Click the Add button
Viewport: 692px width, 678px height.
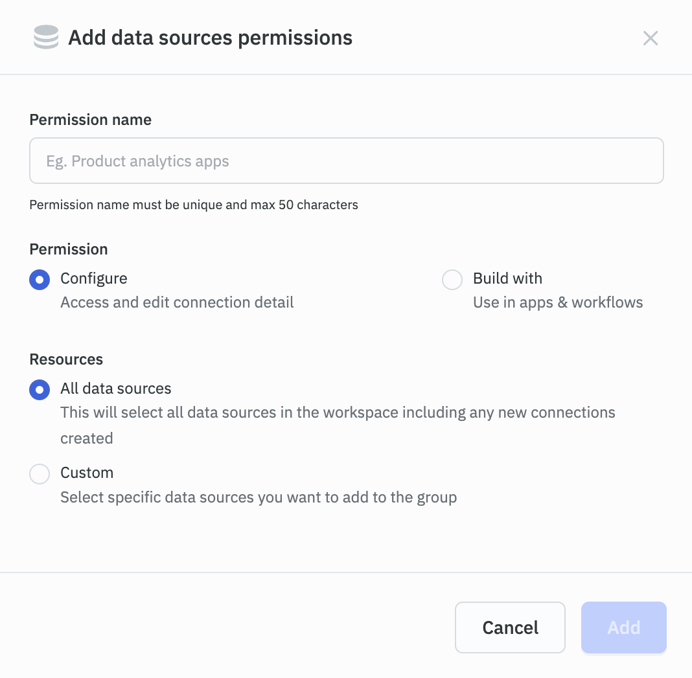tap(623, 627)
